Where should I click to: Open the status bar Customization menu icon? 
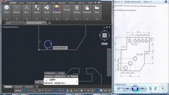[x=110, y=91]
